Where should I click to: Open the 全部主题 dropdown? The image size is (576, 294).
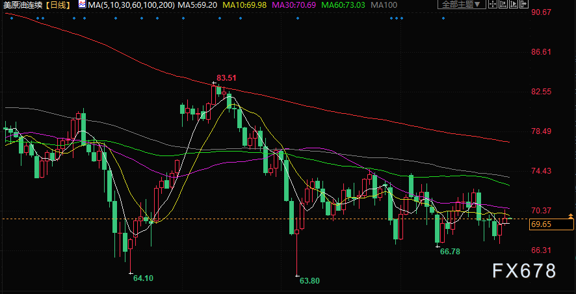[x=462, y=5]
